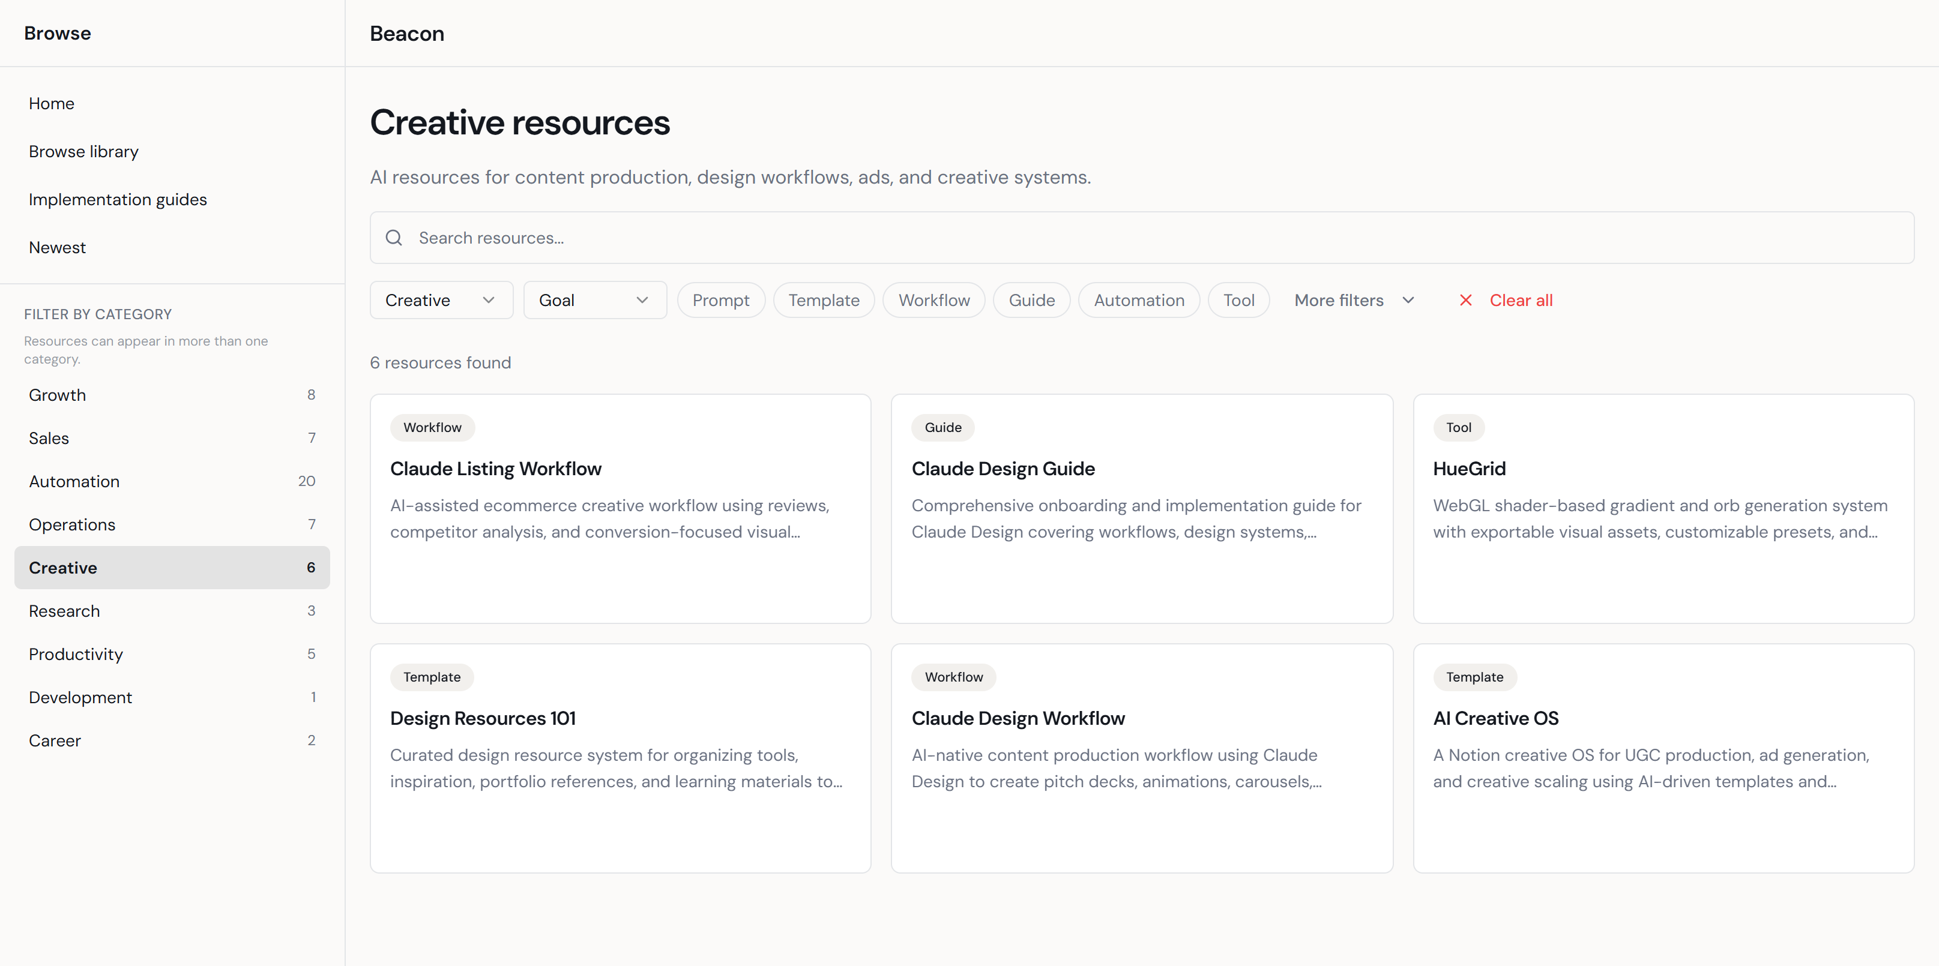Click the '6 resources found' text
Screen dimensions: 1939x966
[x=441, y=364]
